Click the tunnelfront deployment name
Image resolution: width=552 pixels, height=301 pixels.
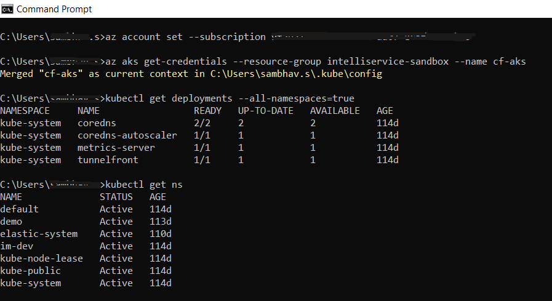[x=108, y=160]
